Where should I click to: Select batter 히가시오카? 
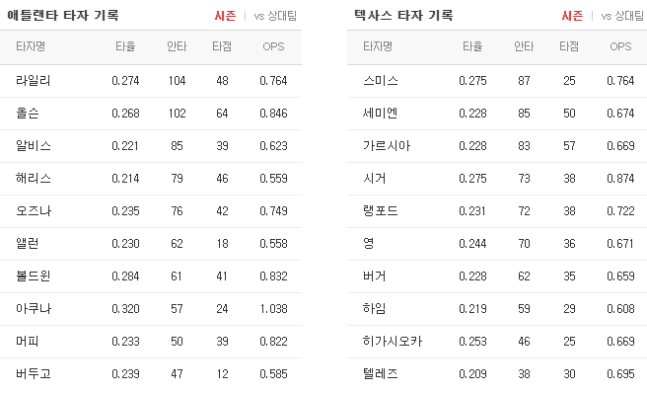[x=393, y=341]
